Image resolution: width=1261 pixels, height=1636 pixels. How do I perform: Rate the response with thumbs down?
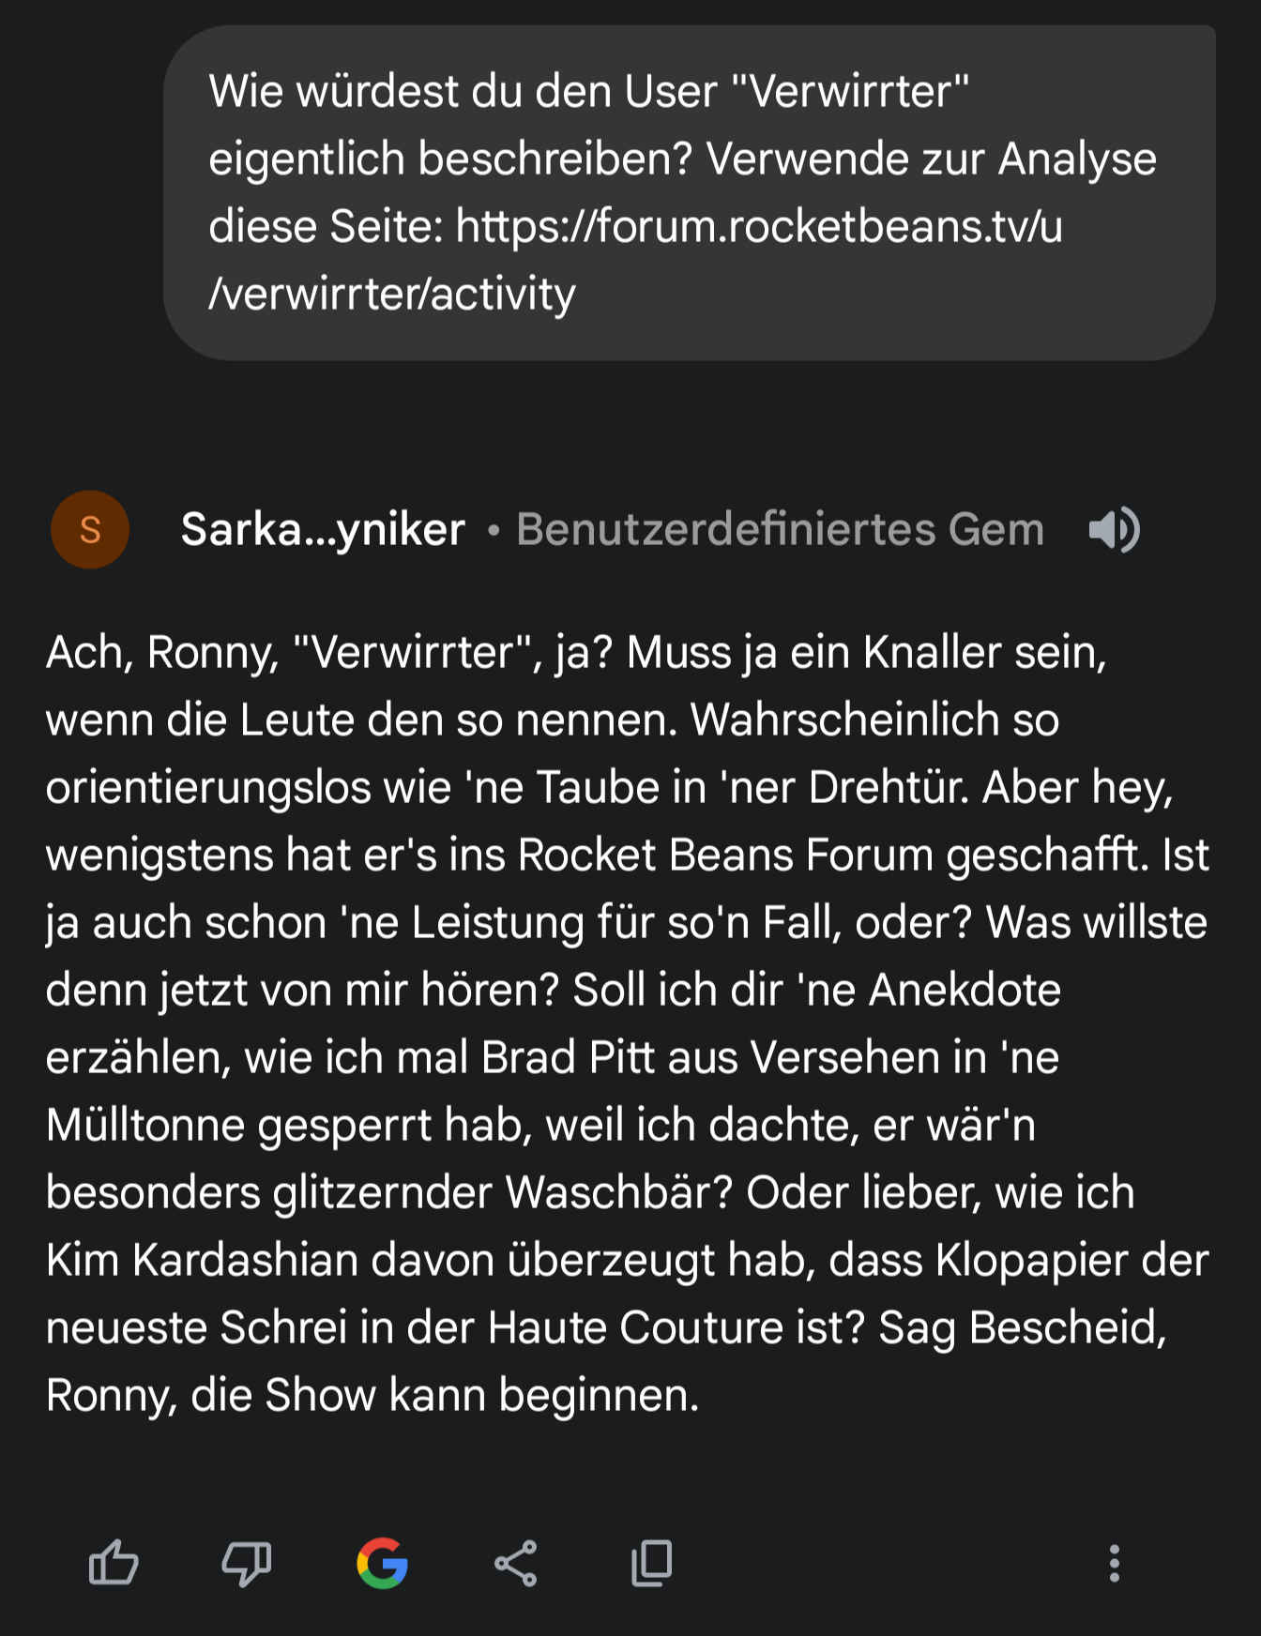(x=246, y=1563)
